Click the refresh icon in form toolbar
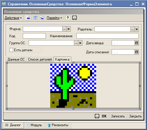This screenshot has width=147, height=130. pyautogui.click(x=35, y=18)
